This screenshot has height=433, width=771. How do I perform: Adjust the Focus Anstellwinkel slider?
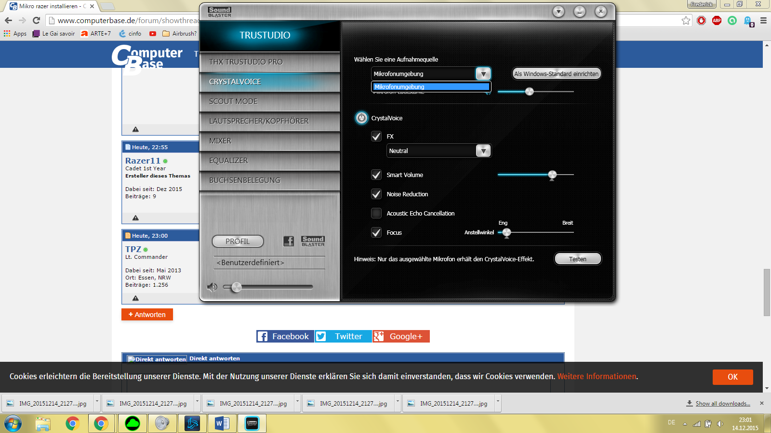point(506,232)
